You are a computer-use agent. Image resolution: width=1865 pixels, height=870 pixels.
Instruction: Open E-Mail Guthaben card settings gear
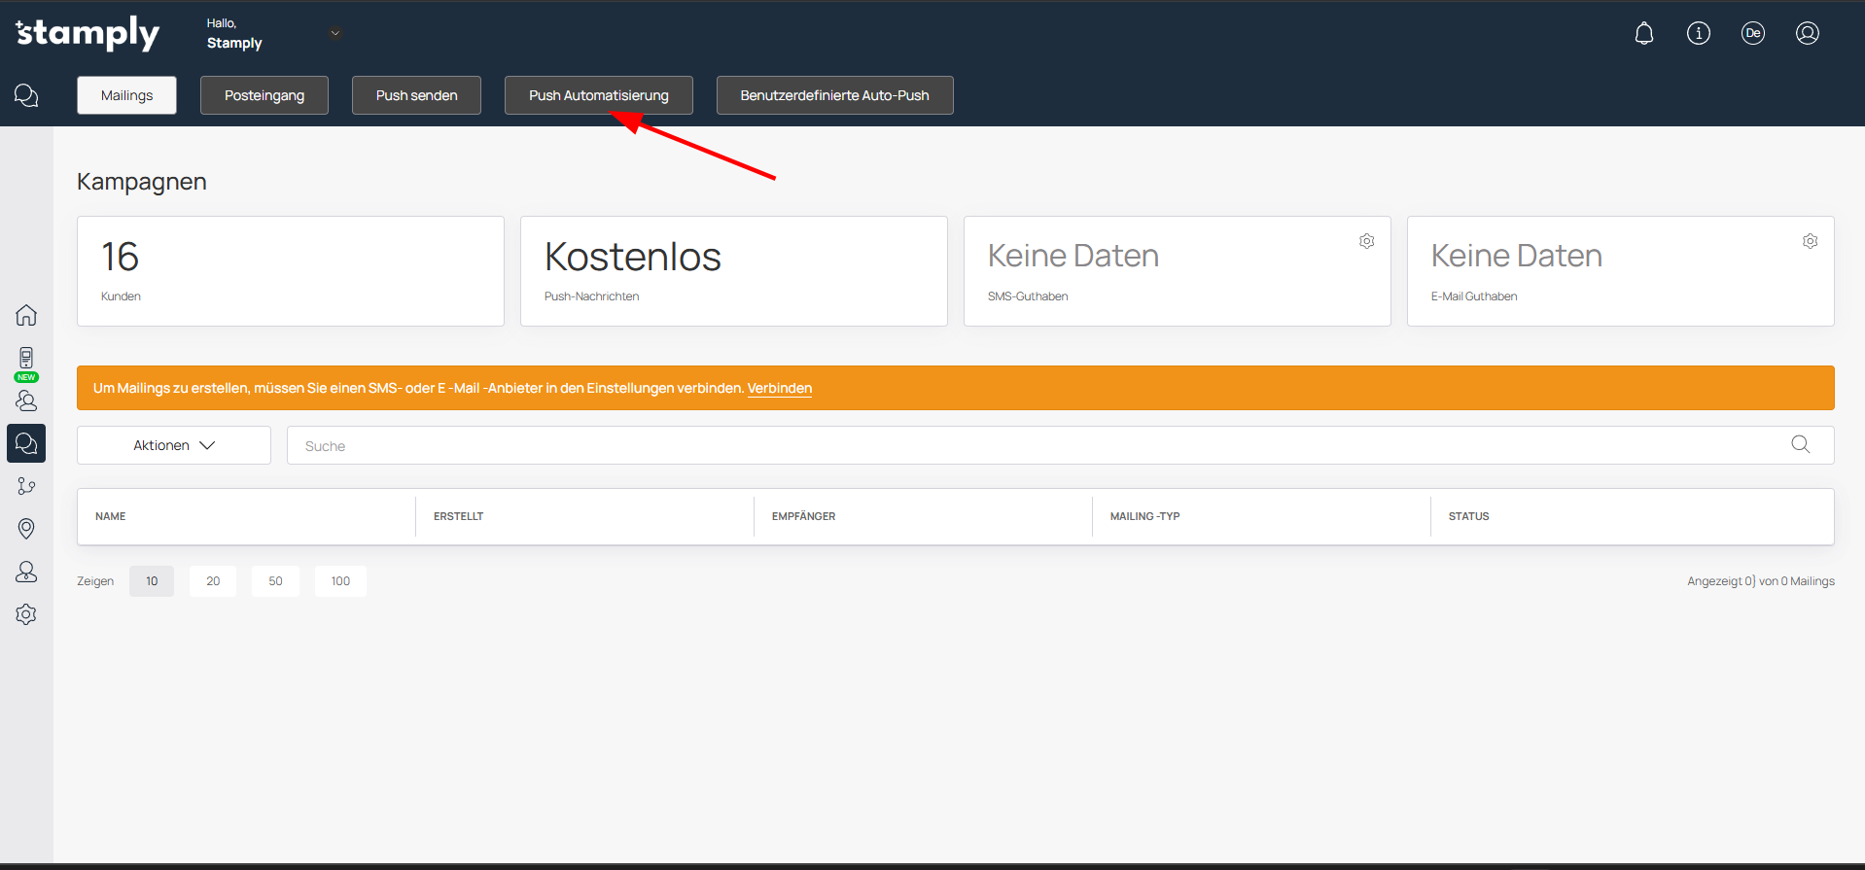coord(1810,241)
